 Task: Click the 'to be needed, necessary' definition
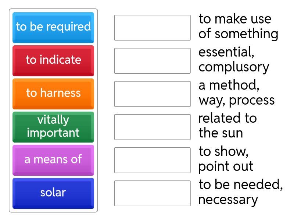(x=240, y=192)
